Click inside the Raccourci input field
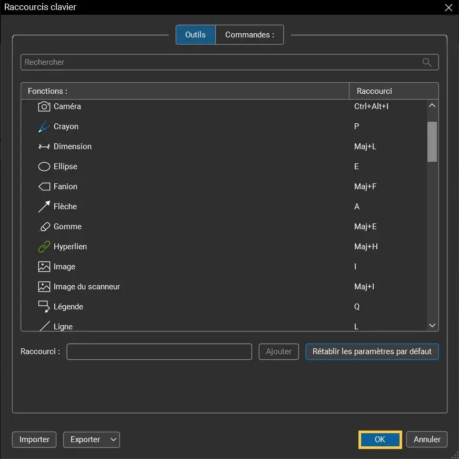The image size is (459, 459). (x=158, y=351)
